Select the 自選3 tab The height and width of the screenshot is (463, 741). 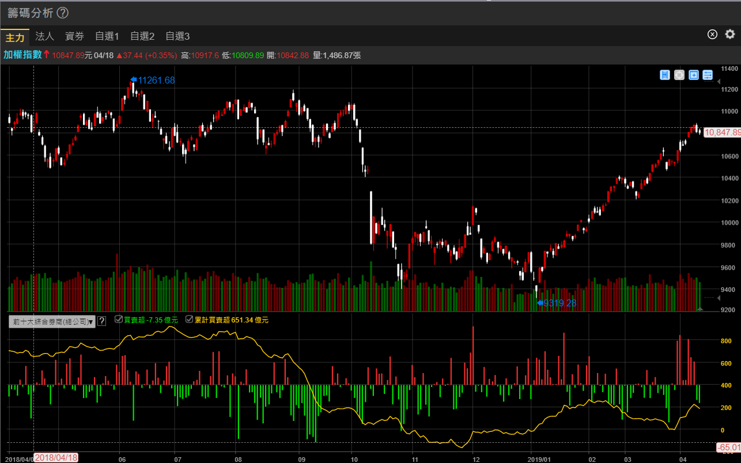[177, 36]
